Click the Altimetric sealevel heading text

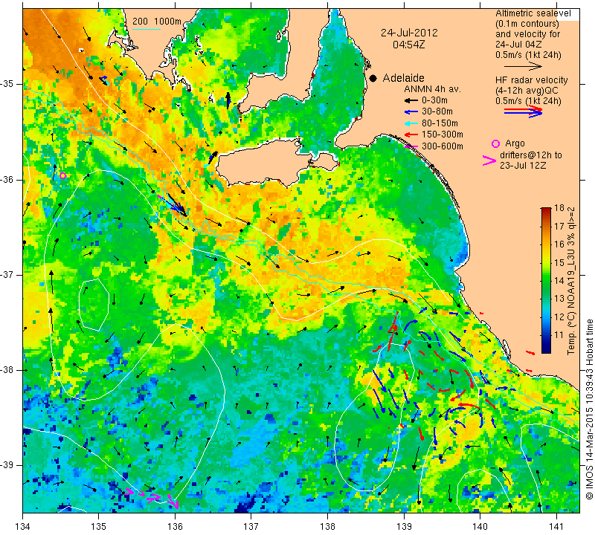[x=533, y=13]
